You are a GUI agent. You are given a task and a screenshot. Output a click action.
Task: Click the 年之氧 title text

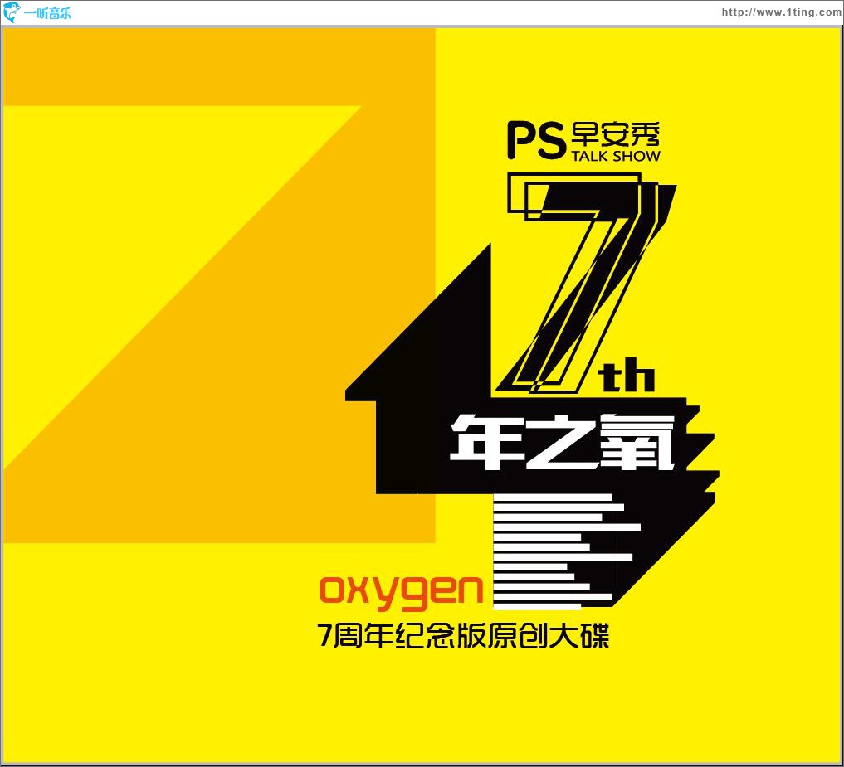point(562,443)
